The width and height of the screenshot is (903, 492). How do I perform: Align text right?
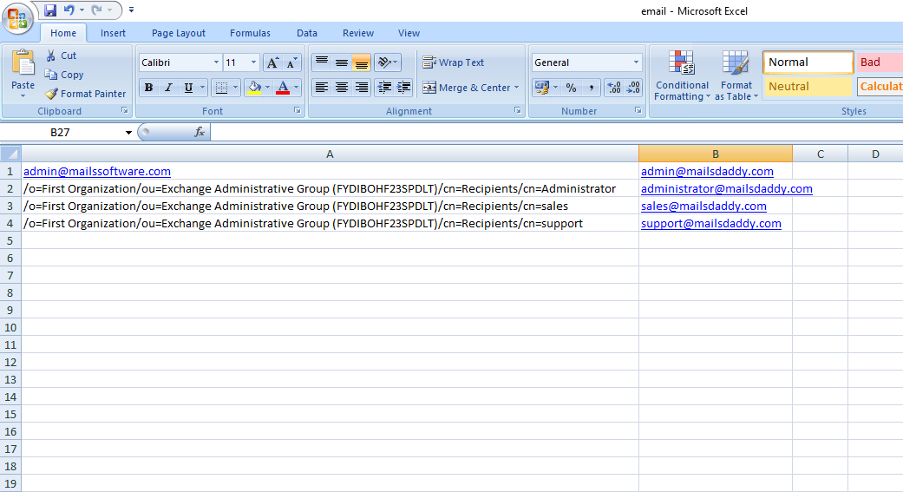click(x=361, y=88)
